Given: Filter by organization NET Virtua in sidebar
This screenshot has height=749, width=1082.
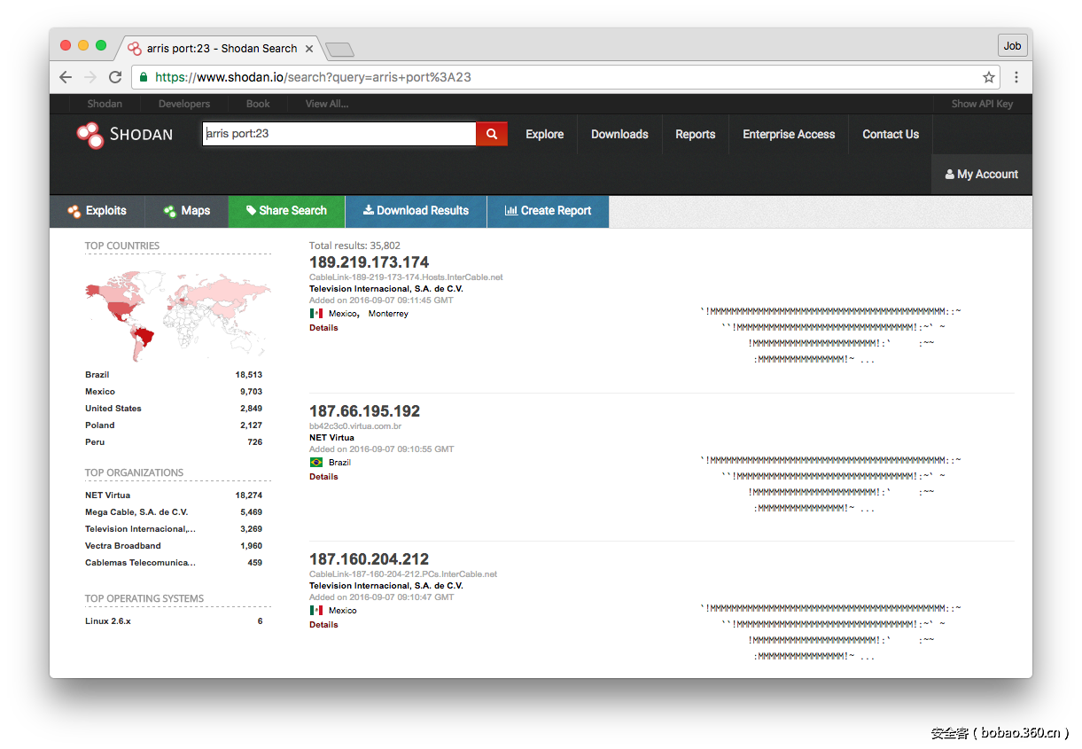Looking at the screenshot, I should pos(107,495).
